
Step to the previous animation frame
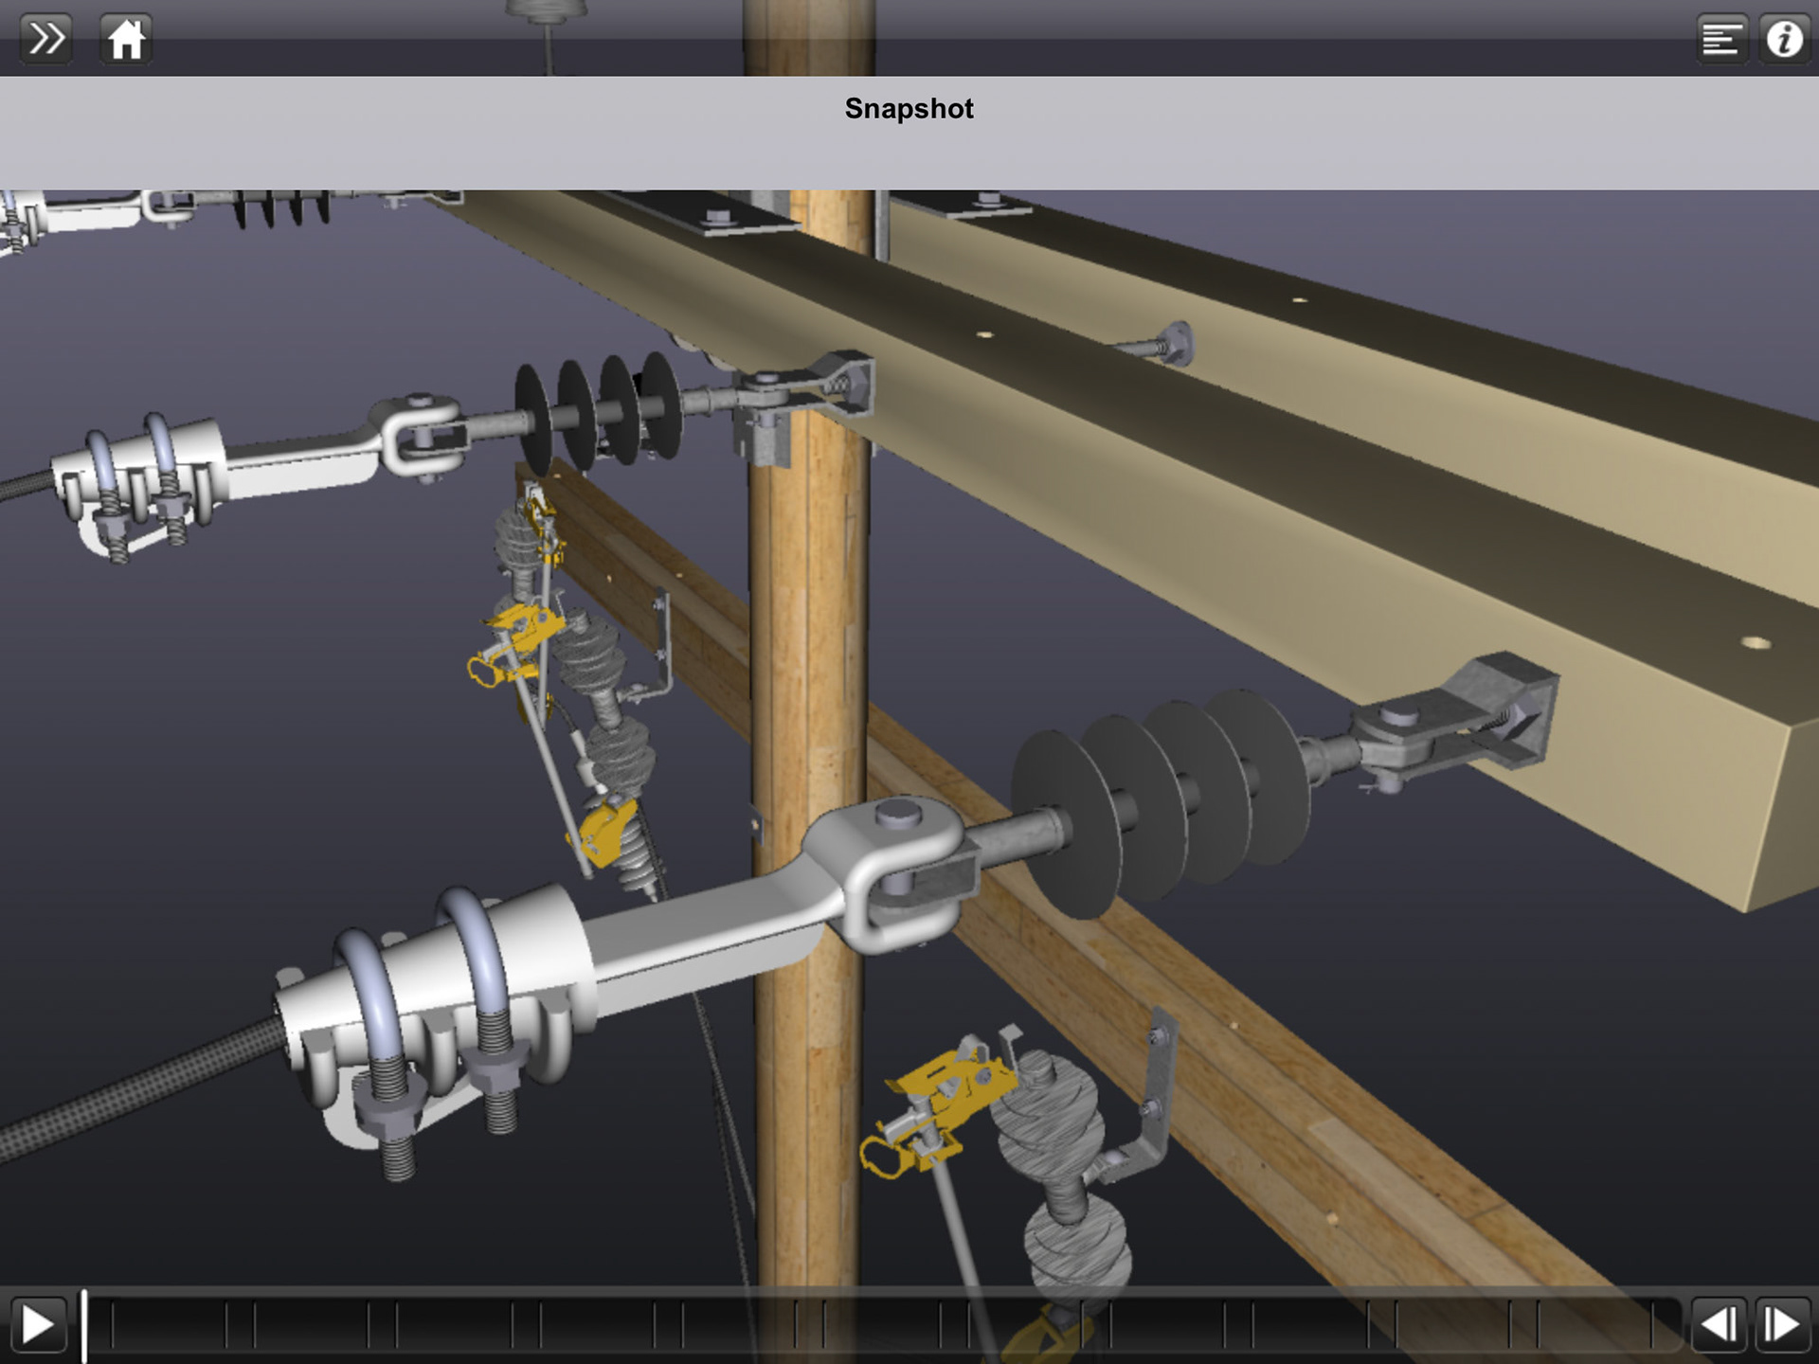(x=1719, y=1323)
